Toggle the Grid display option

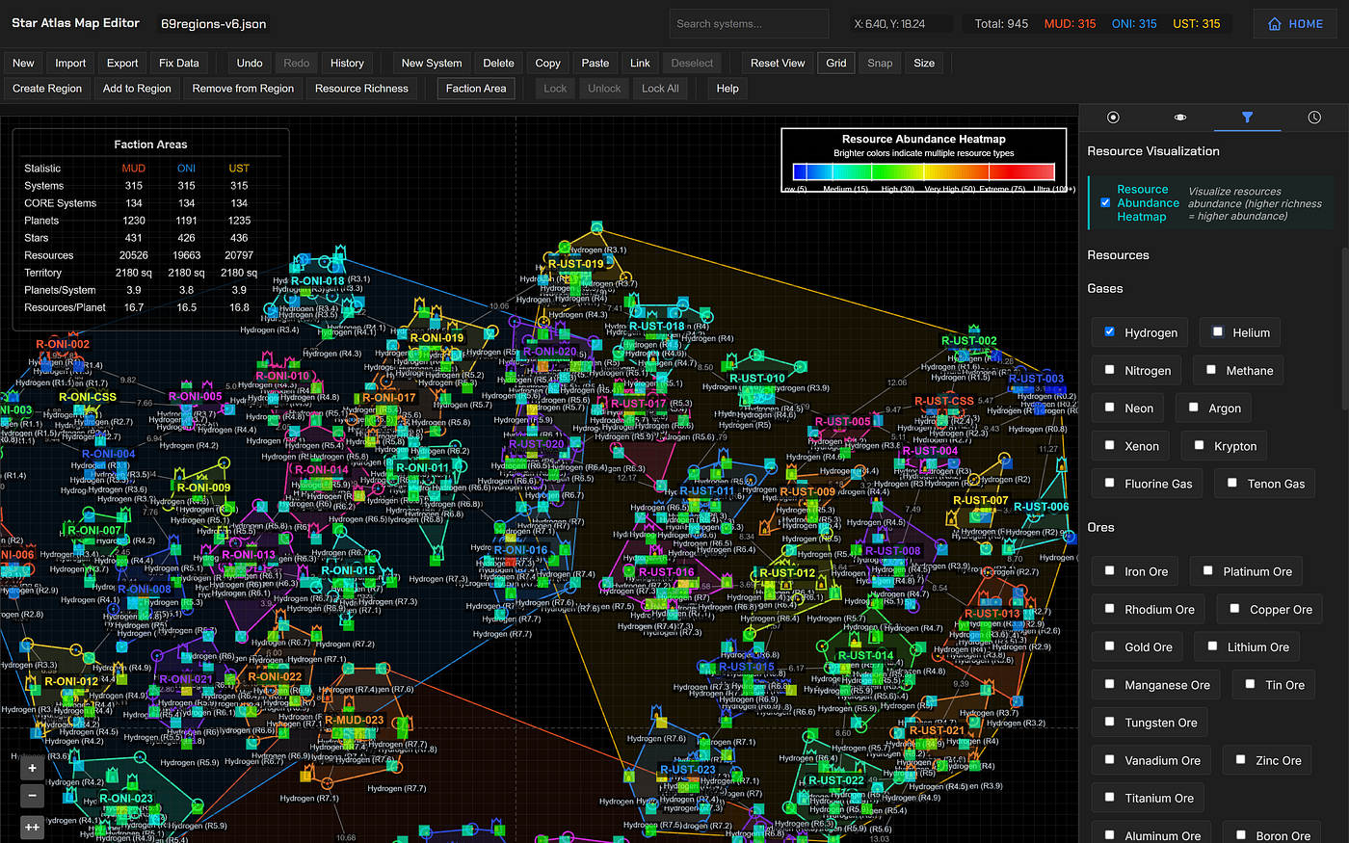pos(835,63)
